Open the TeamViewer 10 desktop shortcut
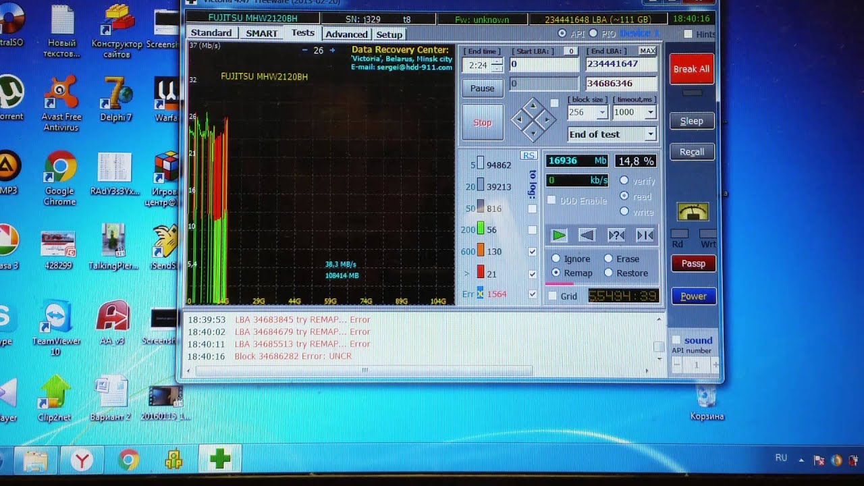 56,327
